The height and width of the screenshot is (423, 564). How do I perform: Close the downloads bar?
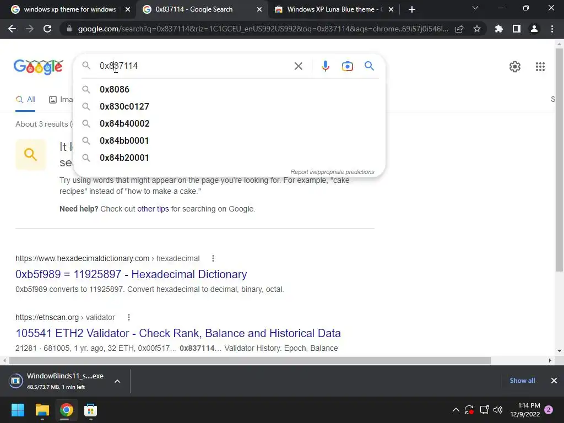pos(554,381)
